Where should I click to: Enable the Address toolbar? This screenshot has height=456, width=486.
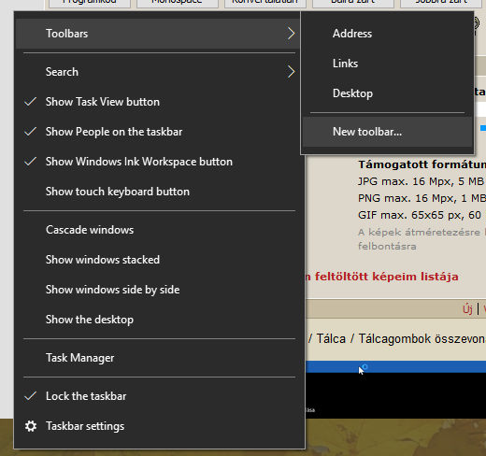(x=388, y=34)
